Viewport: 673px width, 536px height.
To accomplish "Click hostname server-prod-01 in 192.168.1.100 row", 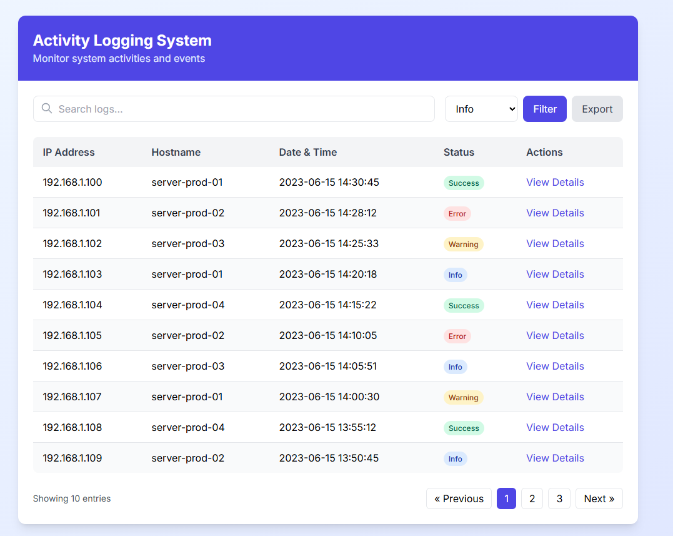I will (x=187, y=182).
